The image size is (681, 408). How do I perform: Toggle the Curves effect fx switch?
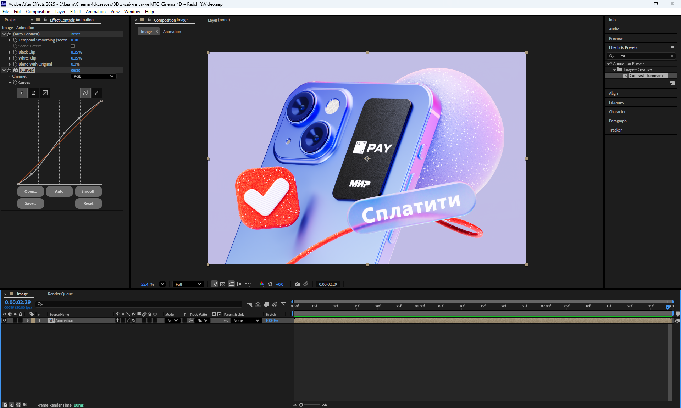pyautogui.click(x=9, y=70)
